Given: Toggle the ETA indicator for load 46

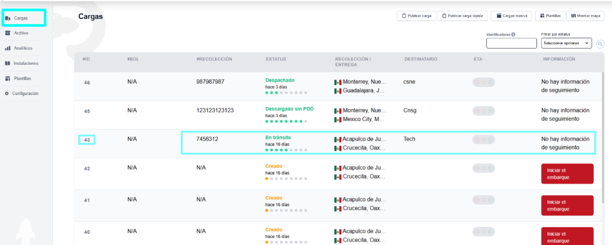Looking at the screenshot, I should pos(483,82).
